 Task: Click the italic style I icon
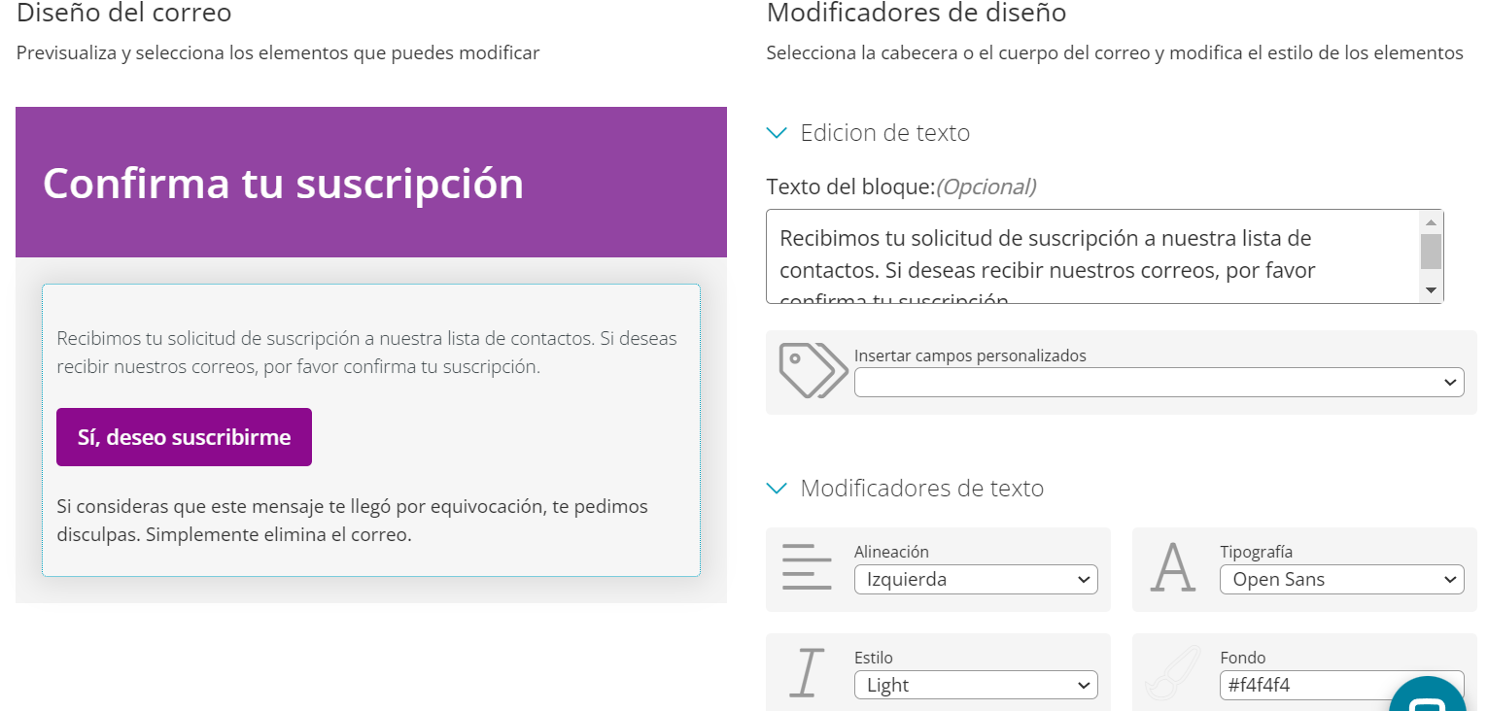pos(807,673)
